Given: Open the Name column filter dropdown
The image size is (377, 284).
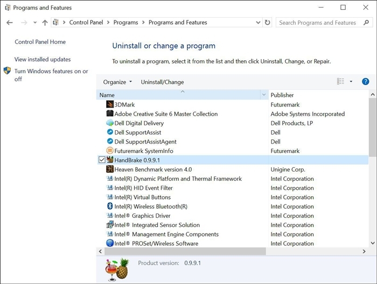Looking at the screenshot, I should [263, 95].
